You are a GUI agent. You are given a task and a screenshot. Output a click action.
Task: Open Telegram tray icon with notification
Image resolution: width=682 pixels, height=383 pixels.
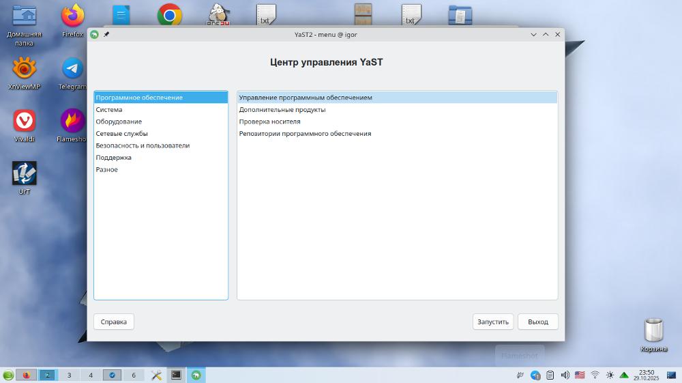point(535,375)
